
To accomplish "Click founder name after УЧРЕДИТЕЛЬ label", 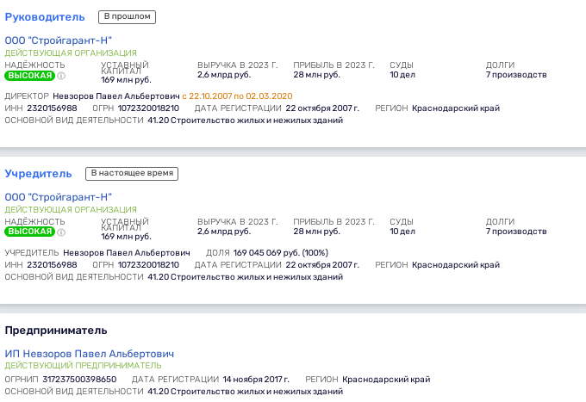I will click(x=127, y=253).
